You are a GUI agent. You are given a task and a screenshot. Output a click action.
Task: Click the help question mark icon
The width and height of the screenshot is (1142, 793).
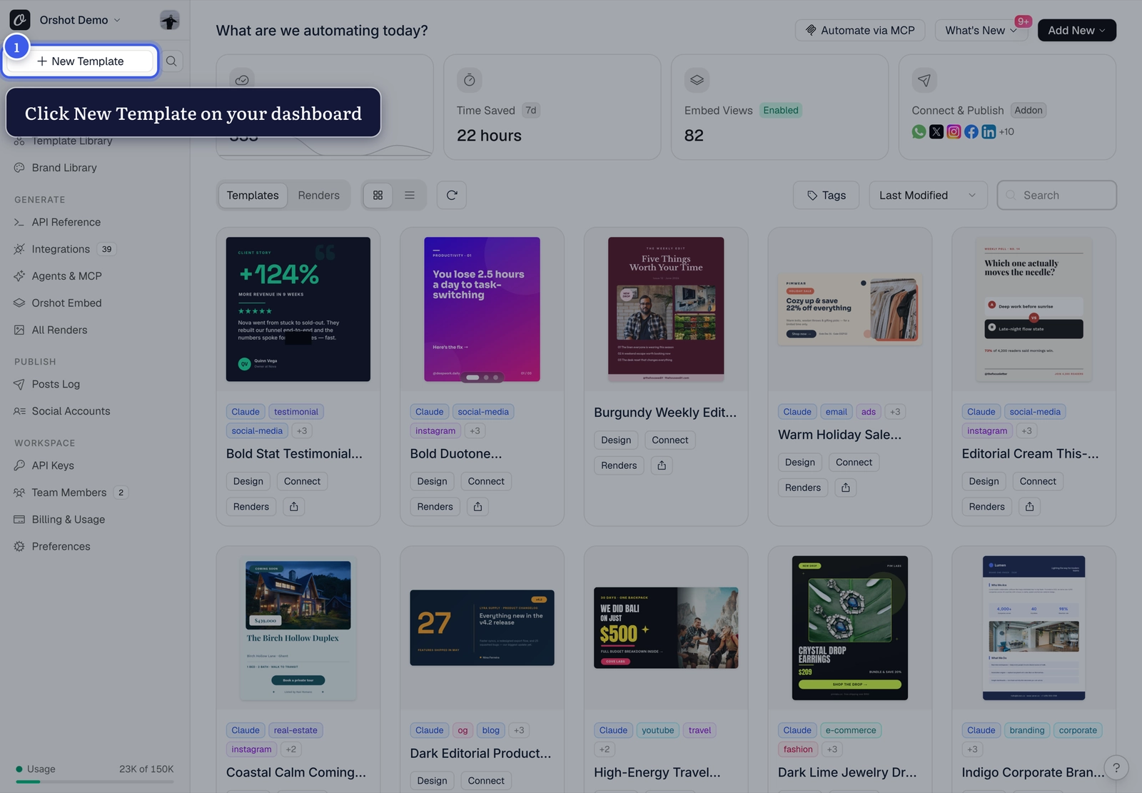point(1116,768)
